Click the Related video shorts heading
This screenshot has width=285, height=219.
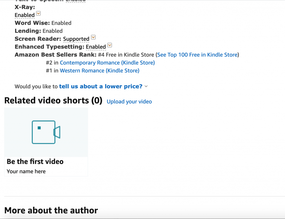pos(53,100)
